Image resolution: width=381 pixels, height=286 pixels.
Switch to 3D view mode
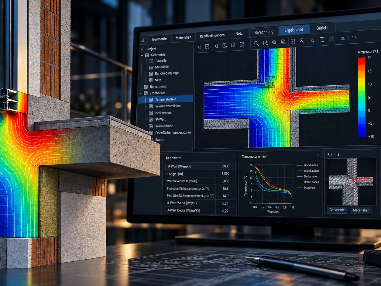click(354, 38)
